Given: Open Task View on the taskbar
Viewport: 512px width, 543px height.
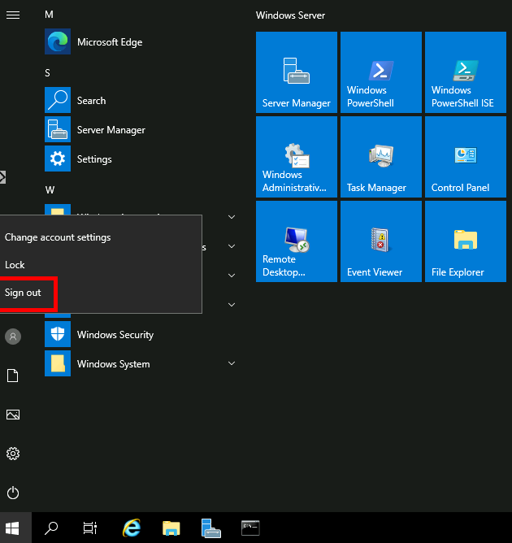Looking at the screenshot, I should (x=90, y=528).
